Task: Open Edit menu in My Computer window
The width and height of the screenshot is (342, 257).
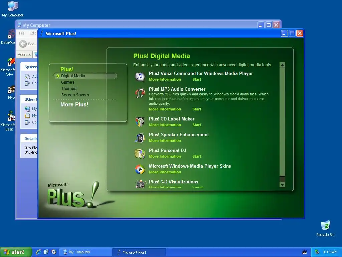Action: tap(33, 33)
